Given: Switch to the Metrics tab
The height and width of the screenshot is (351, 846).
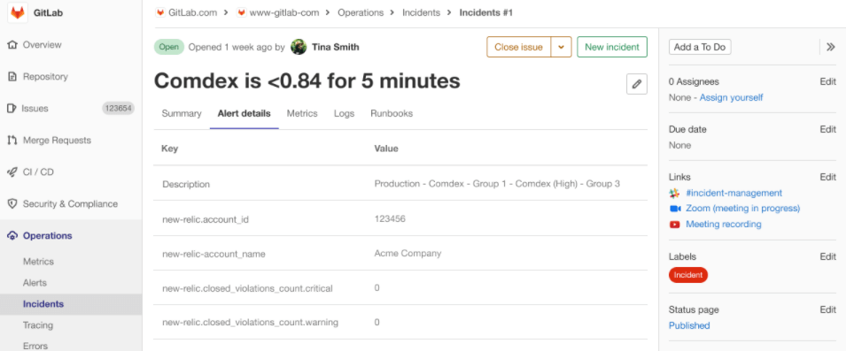Looking at the screenshot, I should point(302,113).
